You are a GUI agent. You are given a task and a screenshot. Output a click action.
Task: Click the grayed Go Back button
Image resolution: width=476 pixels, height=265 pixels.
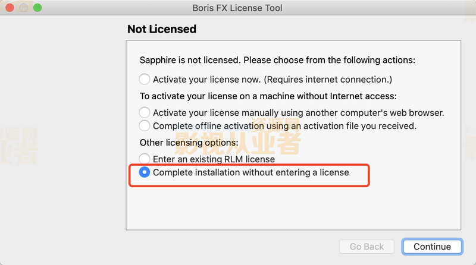click(x=367, y=247)
